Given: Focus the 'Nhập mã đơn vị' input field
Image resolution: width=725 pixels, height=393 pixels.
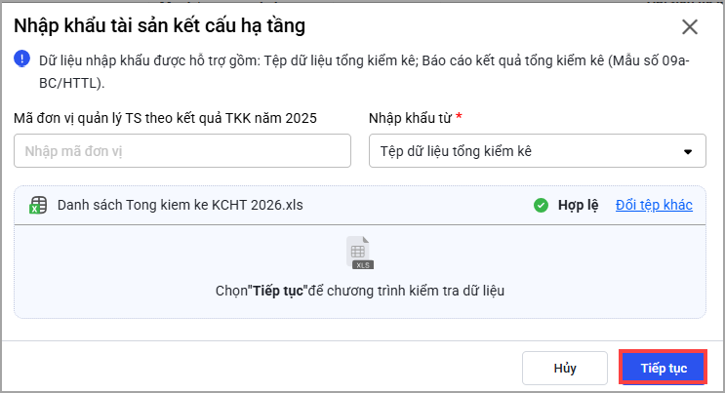Looking at the screenshot, I should [182, 151].
